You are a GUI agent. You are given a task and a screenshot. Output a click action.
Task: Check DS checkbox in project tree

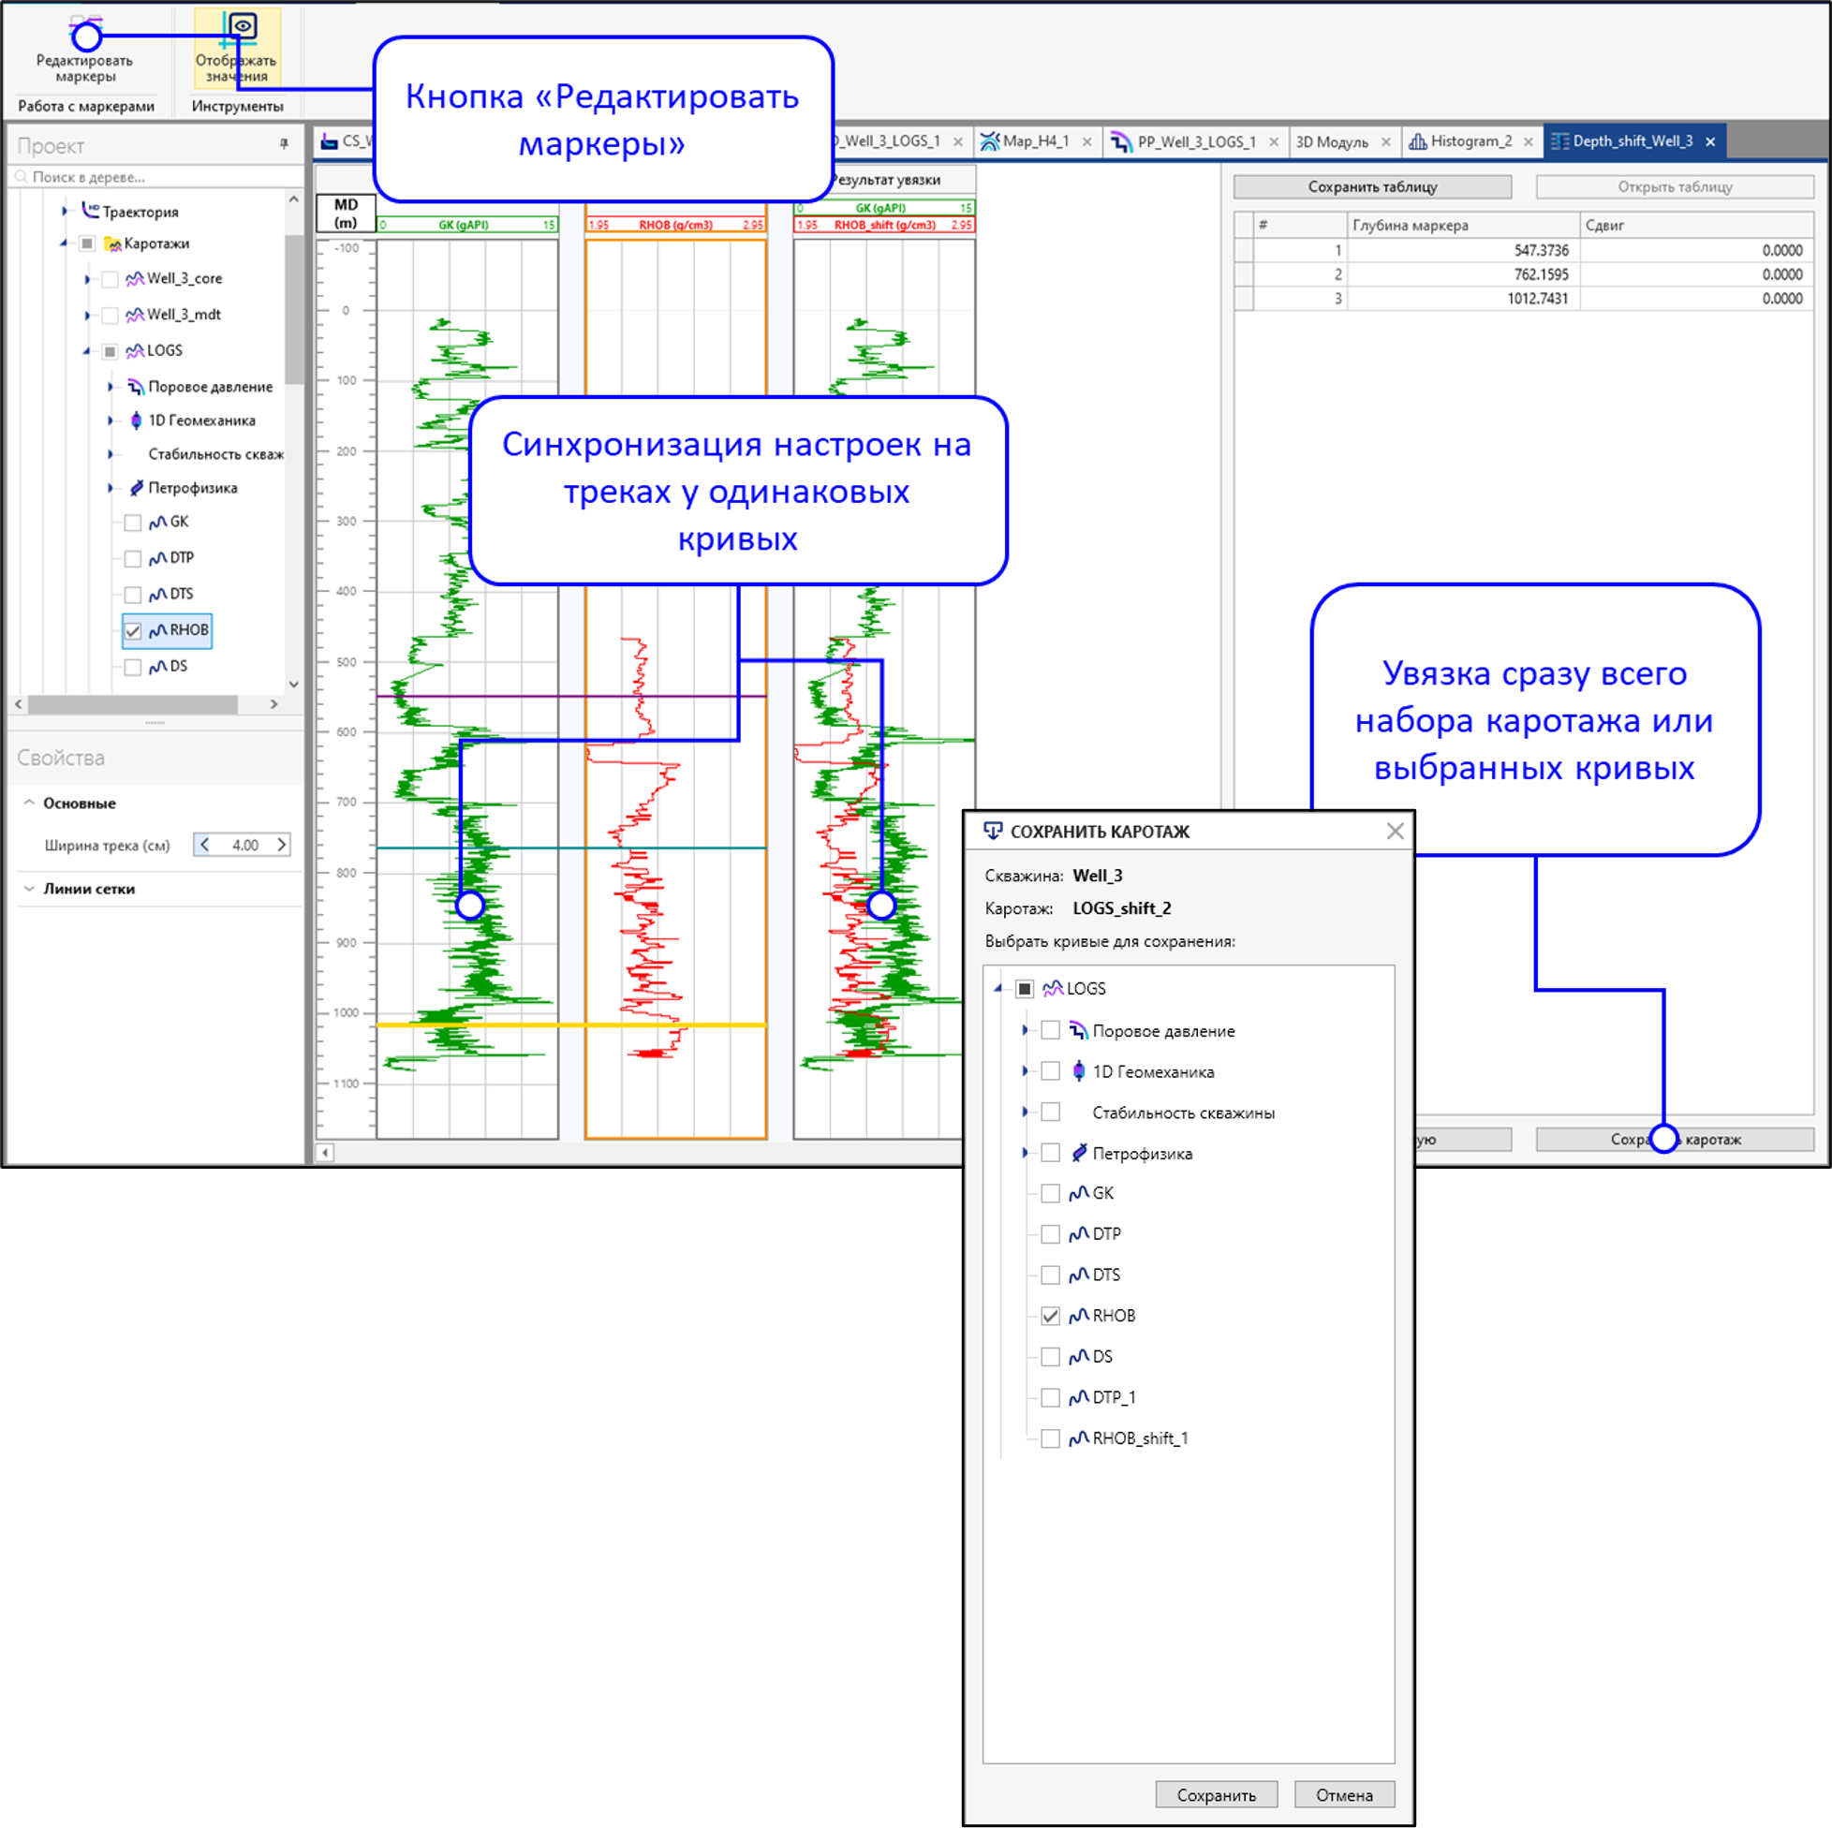click(x=133, y=668)
